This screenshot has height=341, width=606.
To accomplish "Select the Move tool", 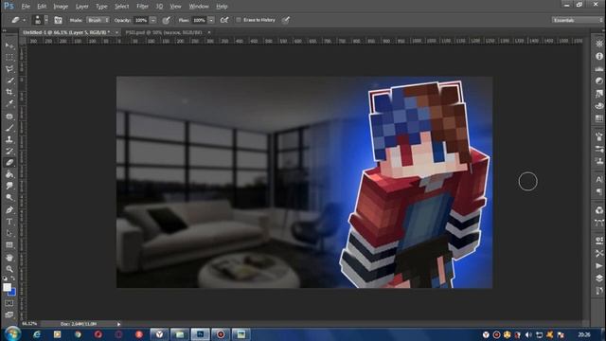I will click(x=9, y=45).
